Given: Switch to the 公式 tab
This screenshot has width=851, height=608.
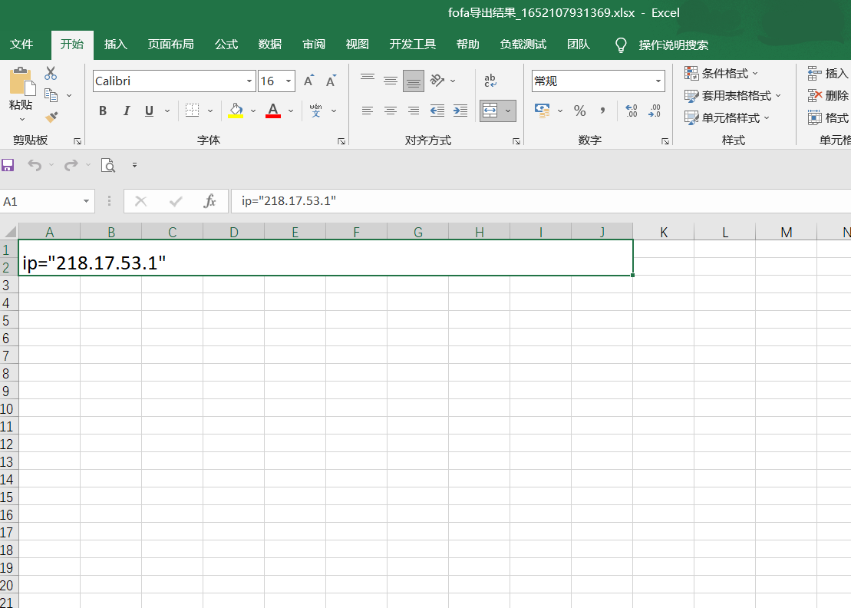Looking at the screenshot, I should coord(226,45).
